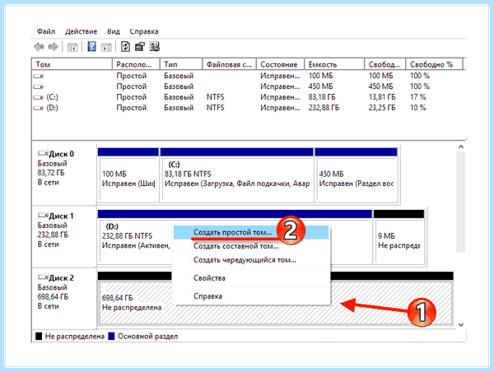Choose Справка in the context menu
This screenshot has height=372, width=494.
coord(251,296)
